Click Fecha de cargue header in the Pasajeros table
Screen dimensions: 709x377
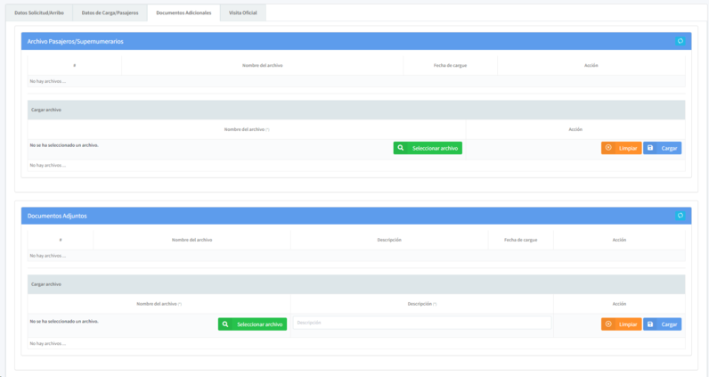point(450,66)
